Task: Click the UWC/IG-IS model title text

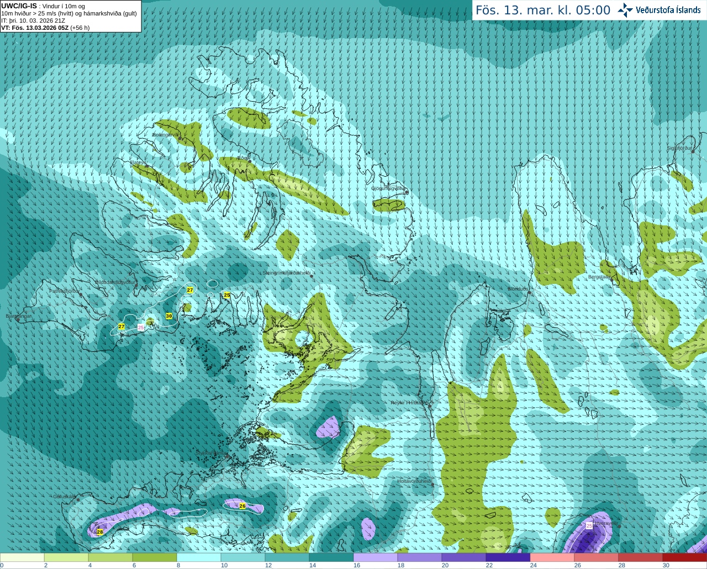Action: point(19,6)
